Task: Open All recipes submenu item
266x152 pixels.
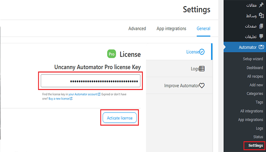Action: 255,76
